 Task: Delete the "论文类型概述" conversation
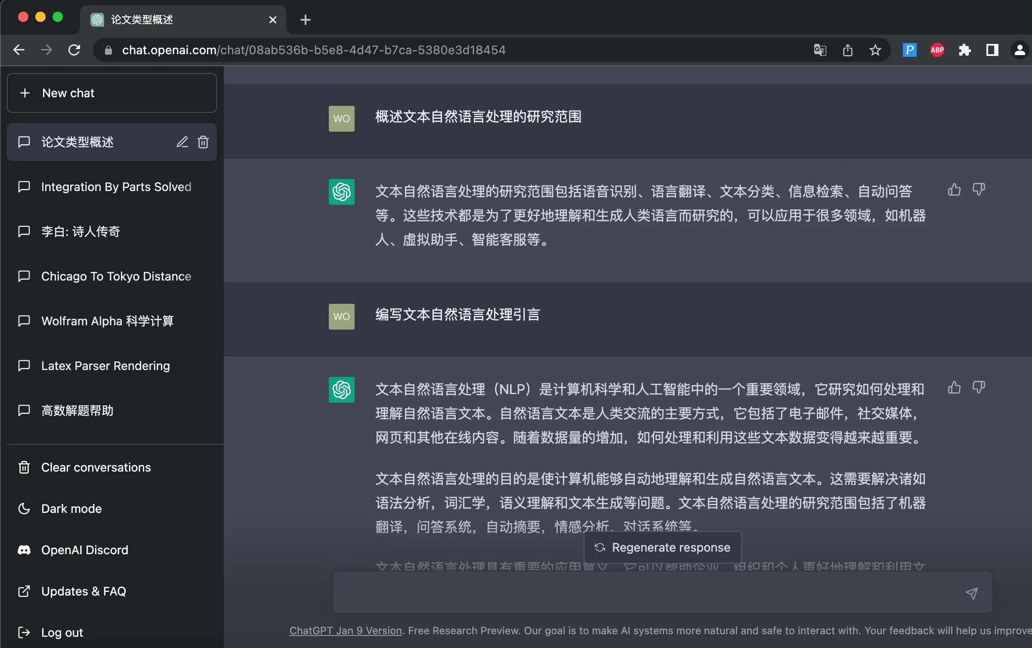point(203,142)
